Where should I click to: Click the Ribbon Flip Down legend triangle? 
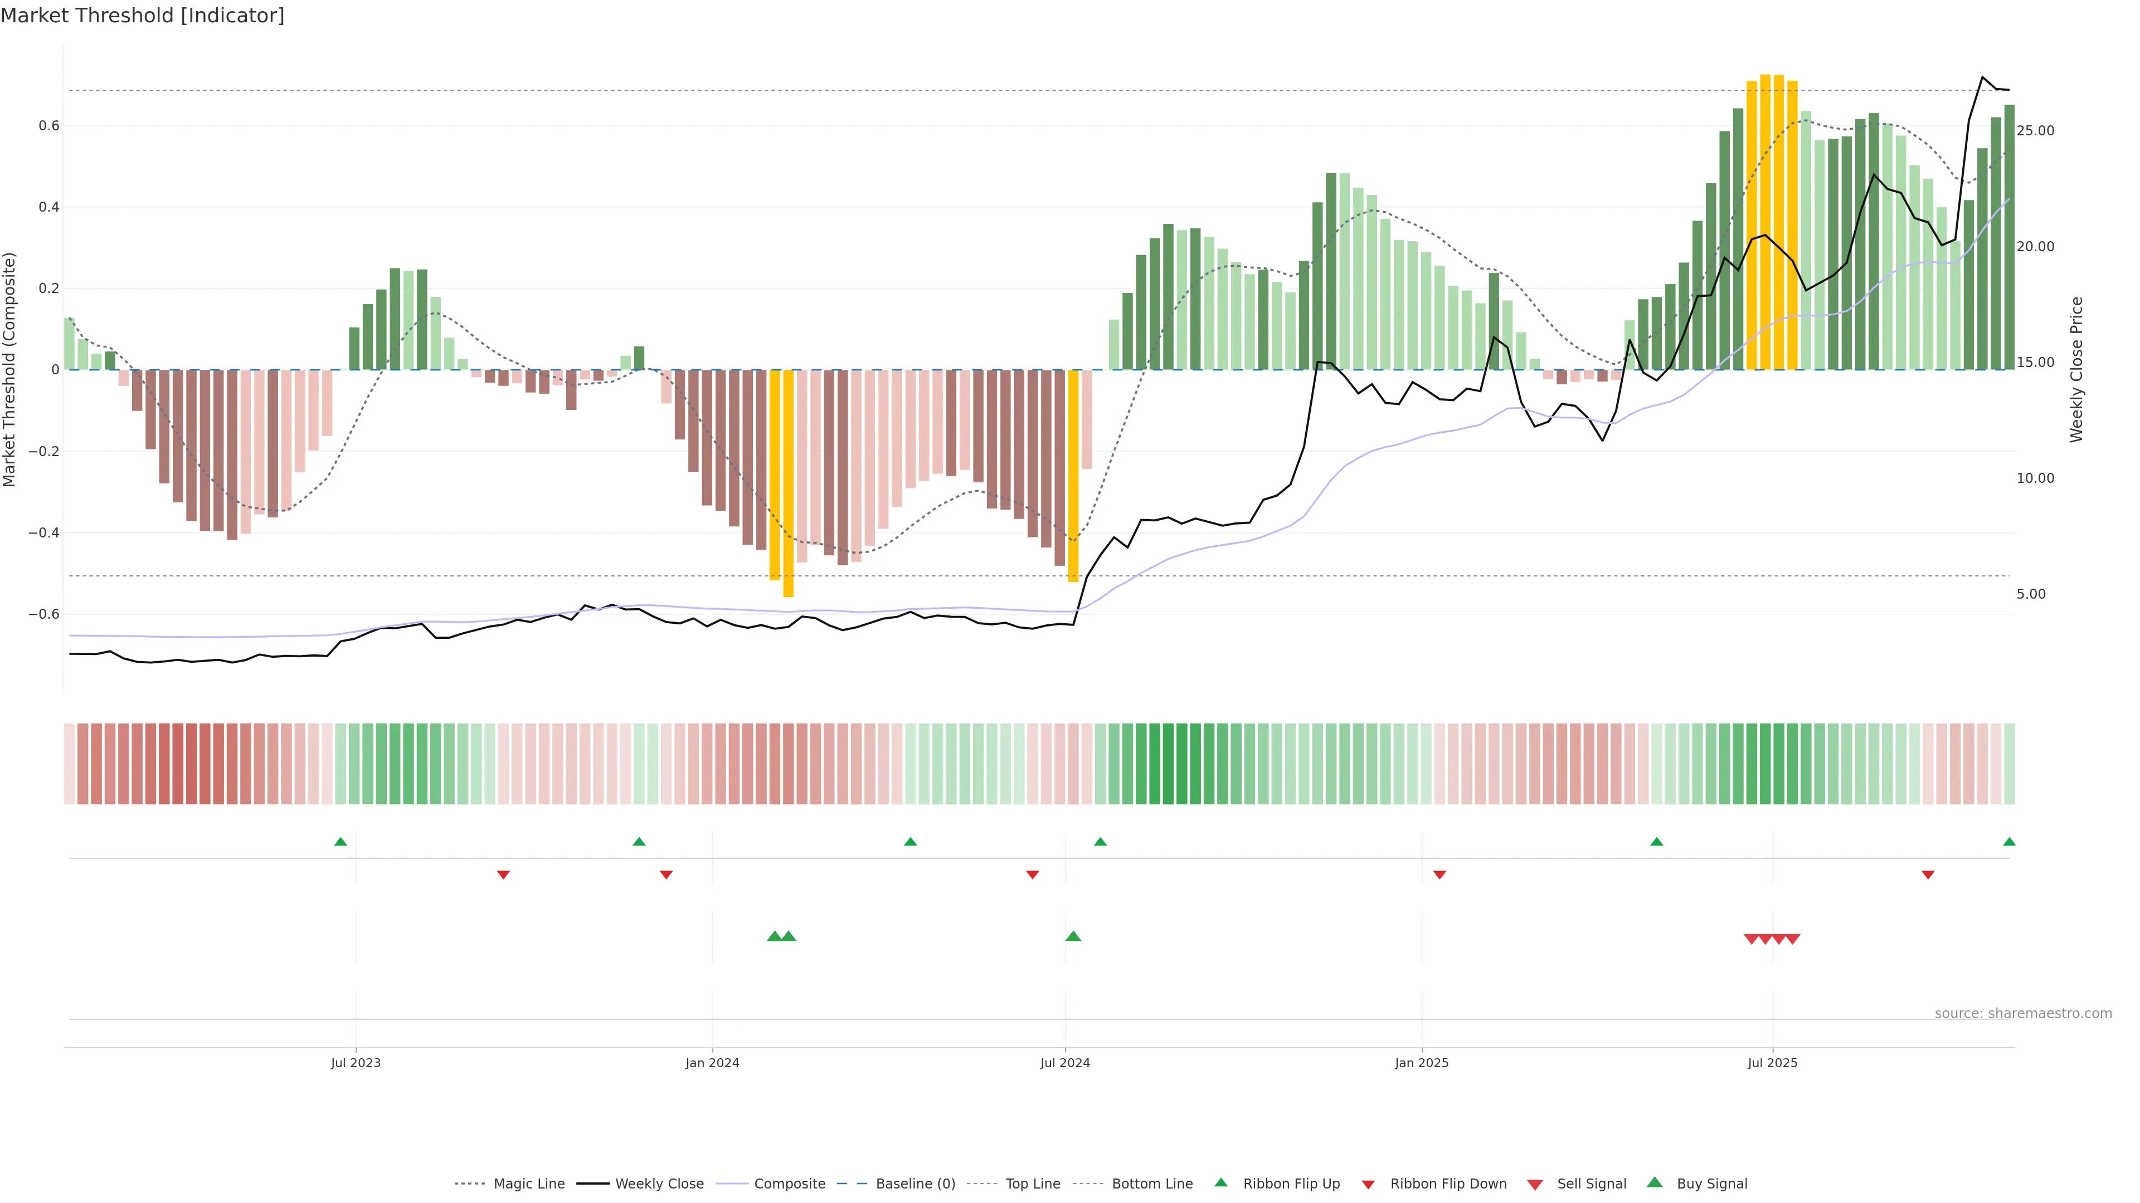pyautogui.click(x=1368, y=1185)
